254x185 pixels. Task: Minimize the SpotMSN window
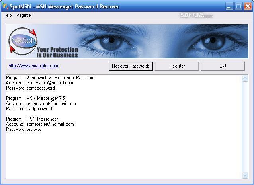[x=229, y=6]
